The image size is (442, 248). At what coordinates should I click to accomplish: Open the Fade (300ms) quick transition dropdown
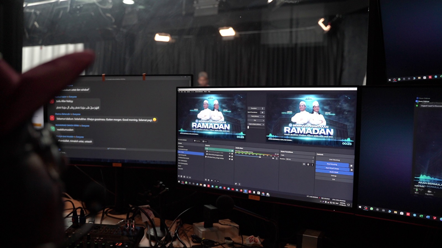click(x=256, y=117)
